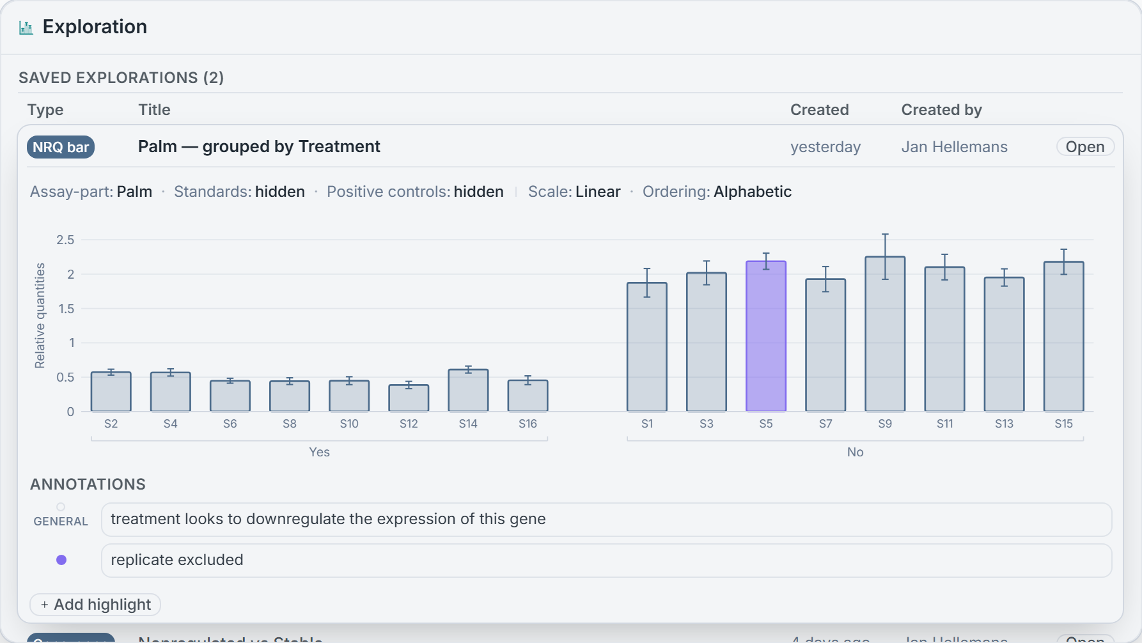
Task: Click the yesterday created date
Action: [x=825, y=147]
